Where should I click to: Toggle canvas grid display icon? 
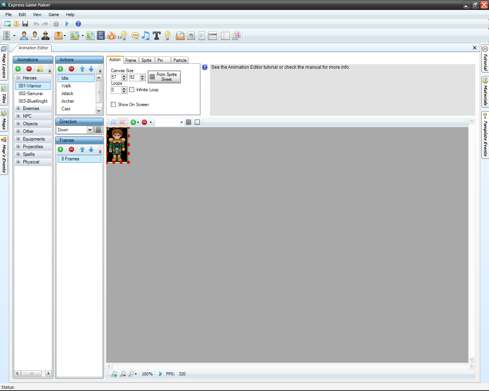188,122
